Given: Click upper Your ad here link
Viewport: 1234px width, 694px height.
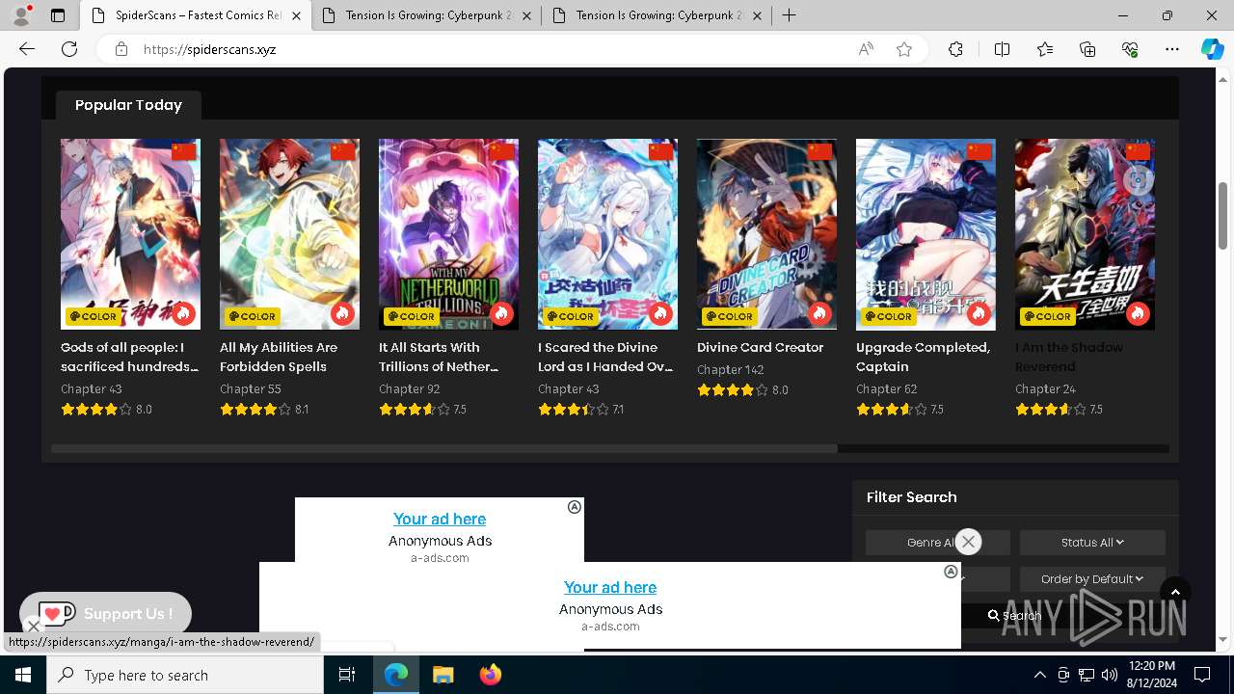Looking at the screenshot, I should tap(440, 519).
